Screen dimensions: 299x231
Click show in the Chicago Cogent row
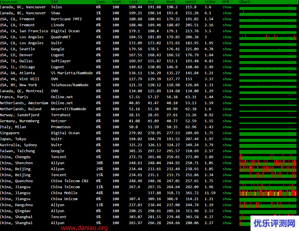(x=227, y=67)
